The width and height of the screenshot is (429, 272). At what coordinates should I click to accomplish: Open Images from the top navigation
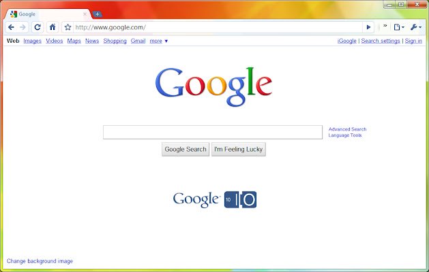click(32, 41)
